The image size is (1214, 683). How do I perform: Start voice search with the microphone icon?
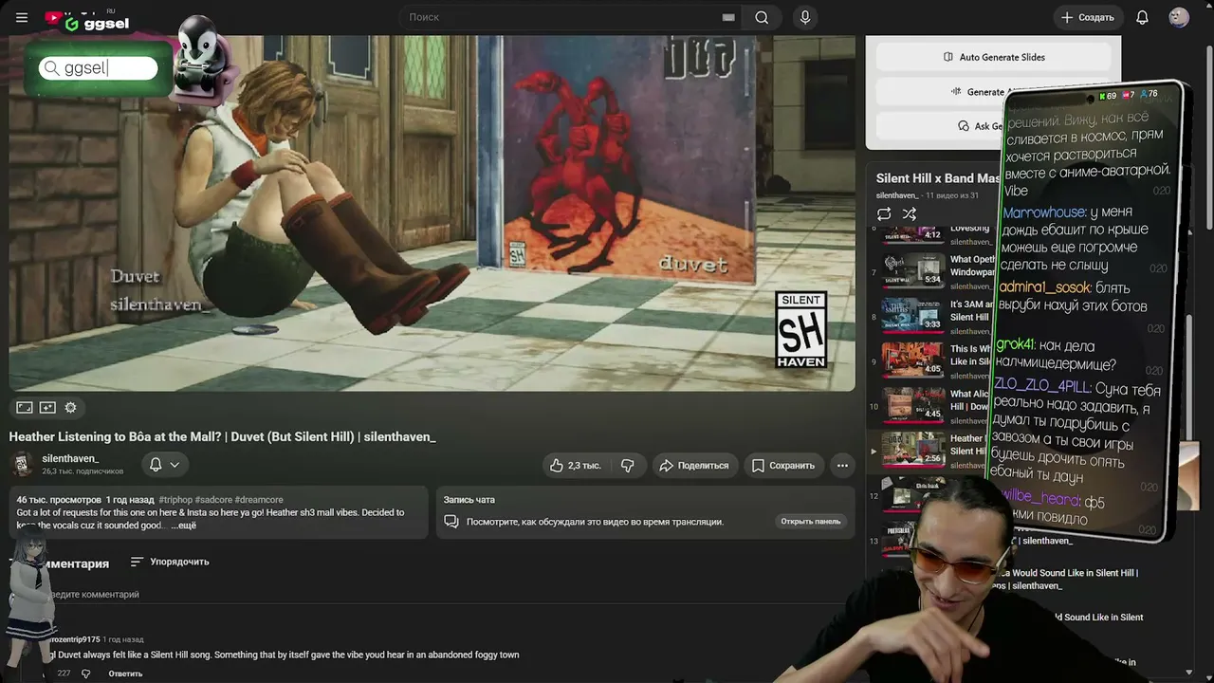click(x=805, y=17)
